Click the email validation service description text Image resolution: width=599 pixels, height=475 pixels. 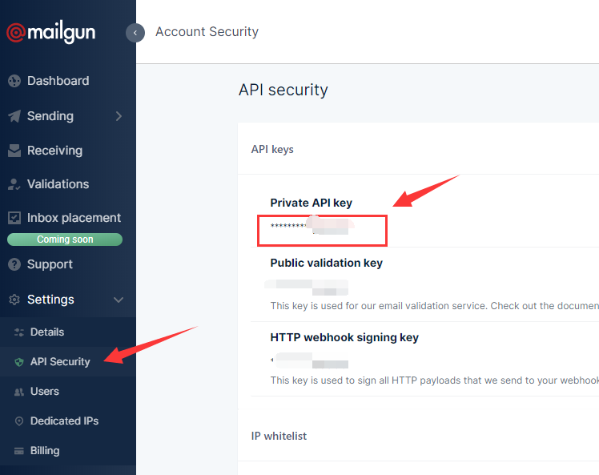434,306
